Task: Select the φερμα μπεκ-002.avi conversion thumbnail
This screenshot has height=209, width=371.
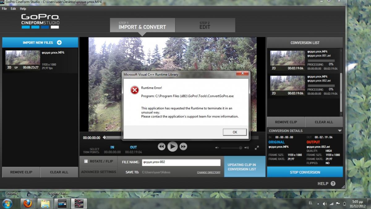Action: coord(287,85)
